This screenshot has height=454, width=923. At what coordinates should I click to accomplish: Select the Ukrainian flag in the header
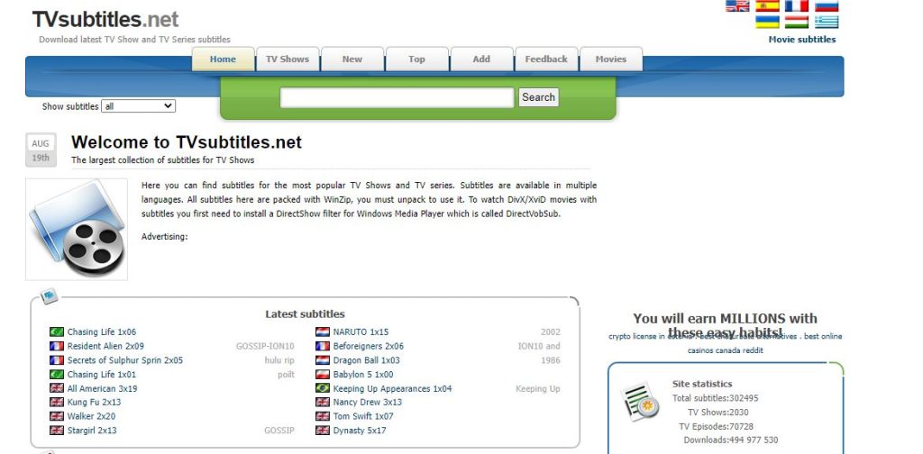(x=767, y=22)
